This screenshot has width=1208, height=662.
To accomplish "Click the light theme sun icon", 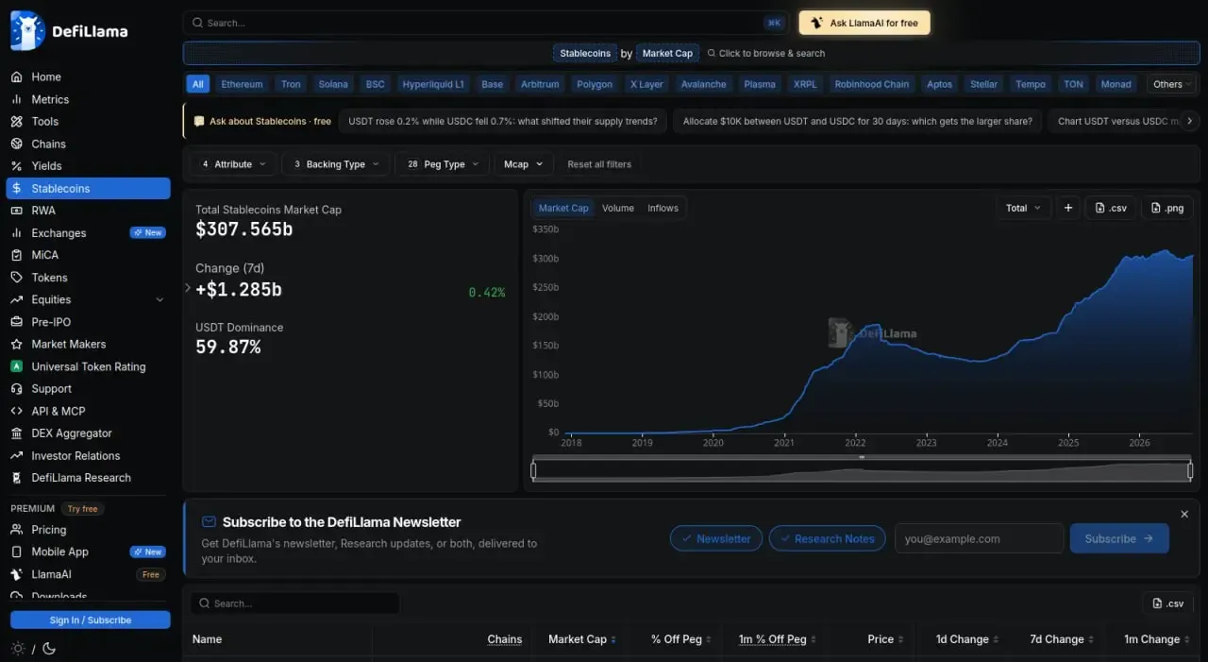I will pyautogui.click(x=17, y=649).
